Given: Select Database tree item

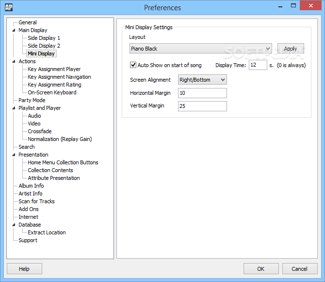Looking at the screenshot, I should pyautogui.click(x=30, y=225).
